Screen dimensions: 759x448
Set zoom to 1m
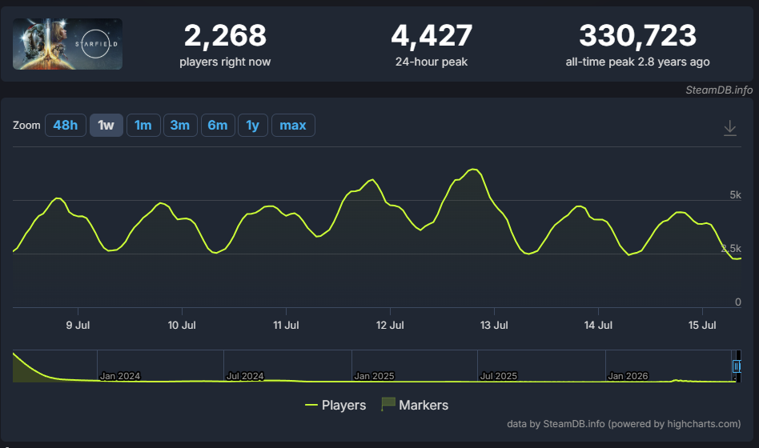(x=143, y=126)
